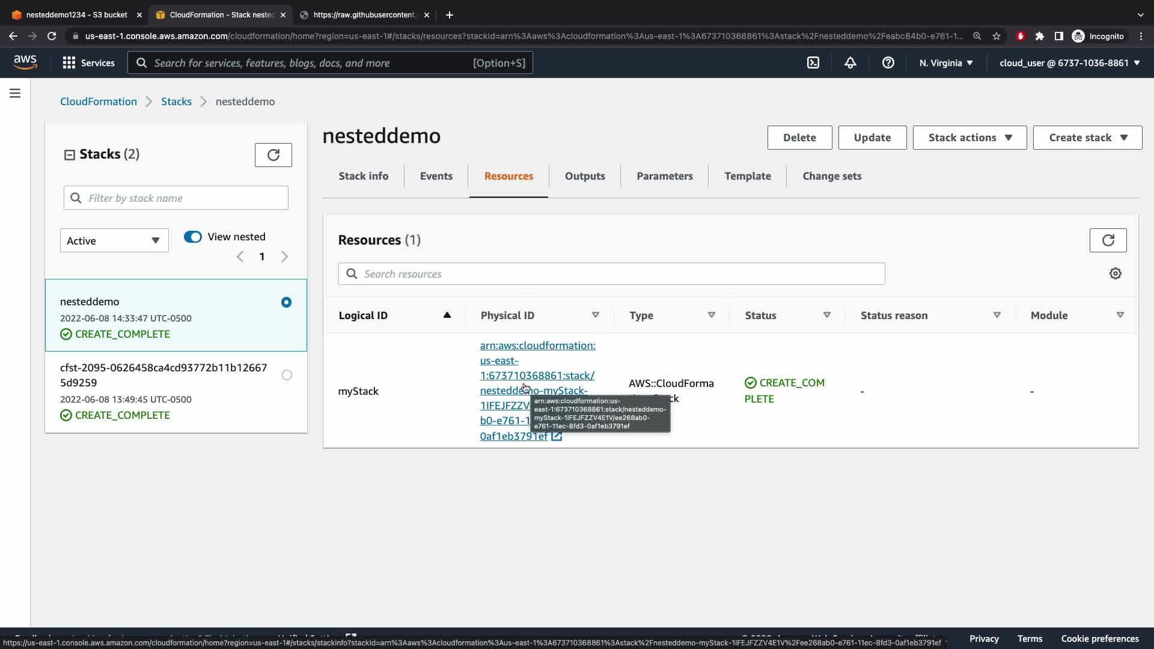1154x649 pixels.
Task: Open the left hamburger navigation menu
Action: tap(15, 93)
